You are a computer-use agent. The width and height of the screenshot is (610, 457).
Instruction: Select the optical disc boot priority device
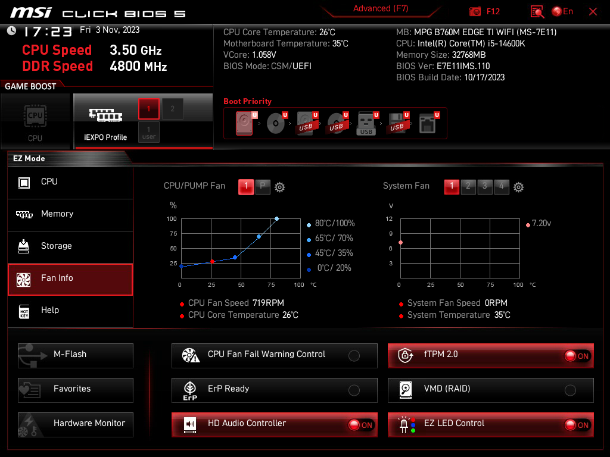click(276, 124)
